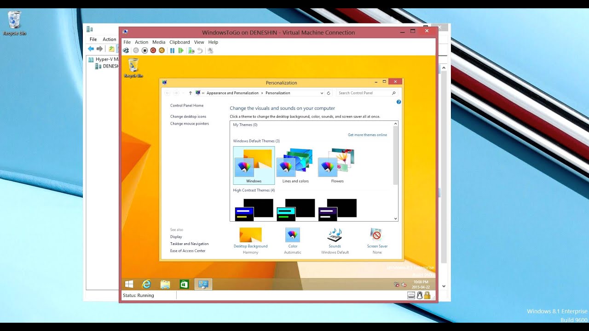Click the lock icon in the VM status bar
The width and height of the screenshot is (589, 331).
(427, 295)
